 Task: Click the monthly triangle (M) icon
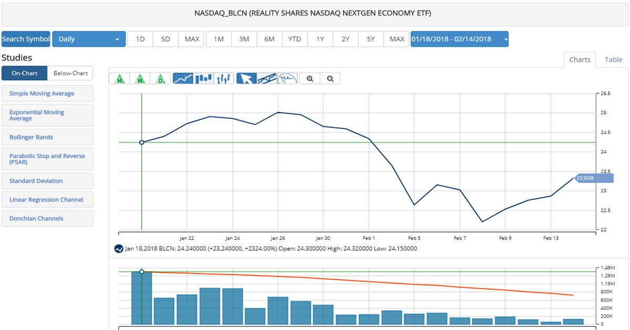pos(121,79)
